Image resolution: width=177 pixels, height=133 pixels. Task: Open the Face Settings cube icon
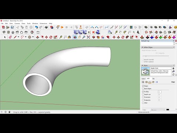[x=146, y=82]
